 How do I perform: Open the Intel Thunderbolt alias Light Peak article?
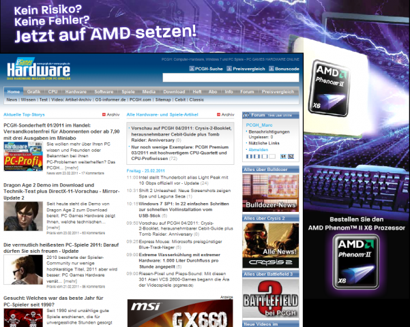tap(184, 181)
